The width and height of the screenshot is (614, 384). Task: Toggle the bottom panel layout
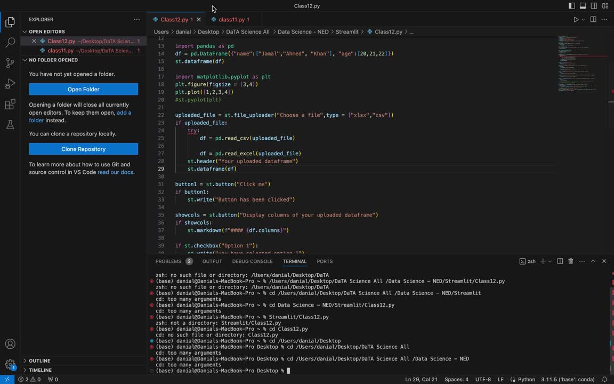coord(583,6)
